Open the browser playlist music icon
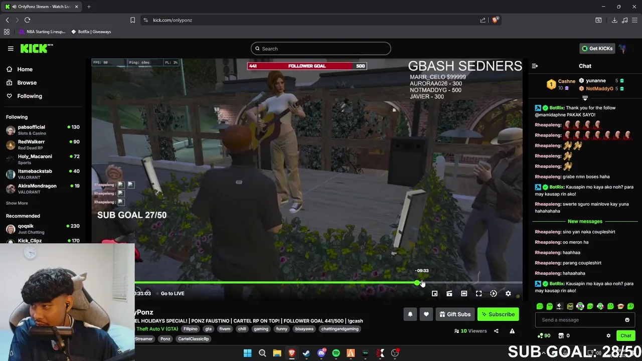 pyautogui.click(x=624, y=20)
